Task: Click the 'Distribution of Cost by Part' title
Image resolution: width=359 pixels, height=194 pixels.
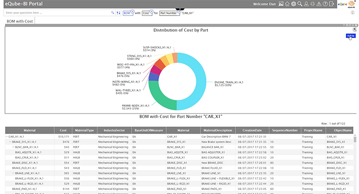Action: click(181, 30)
